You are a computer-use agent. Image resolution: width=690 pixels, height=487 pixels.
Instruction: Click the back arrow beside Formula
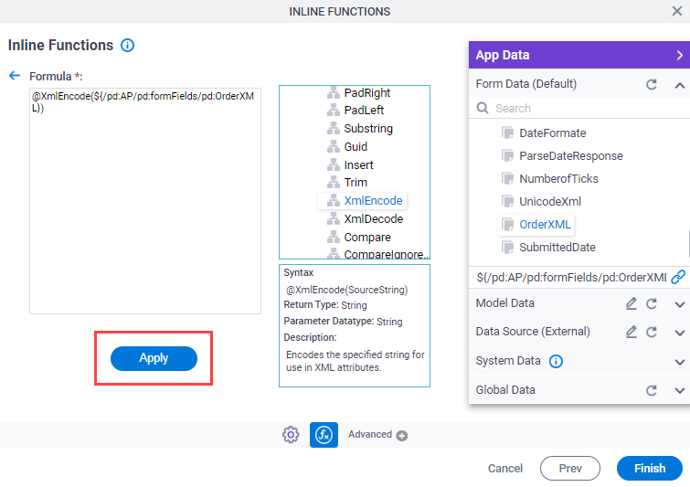(x=15, y=76)
